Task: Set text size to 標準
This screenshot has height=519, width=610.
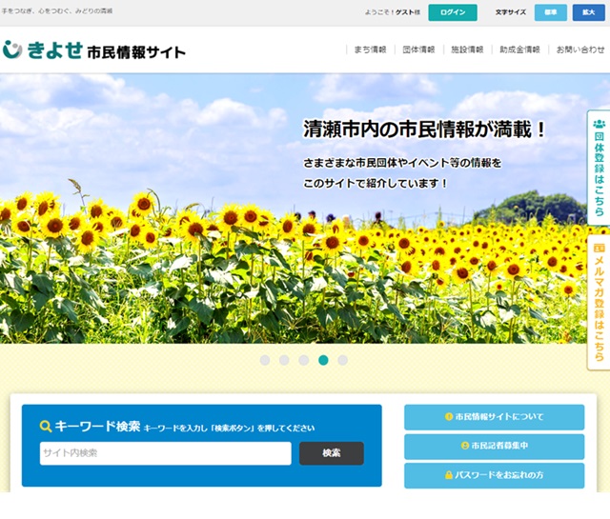Action: click(x=550, y=12)
